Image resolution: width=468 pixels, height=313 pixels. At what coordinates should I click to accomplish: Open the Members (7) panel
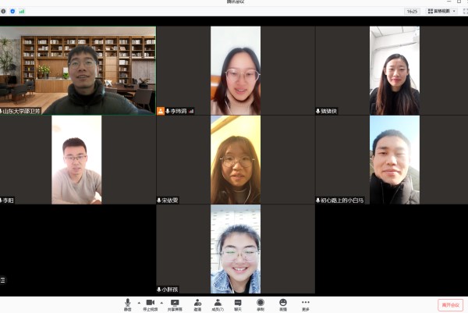(218, 303)
